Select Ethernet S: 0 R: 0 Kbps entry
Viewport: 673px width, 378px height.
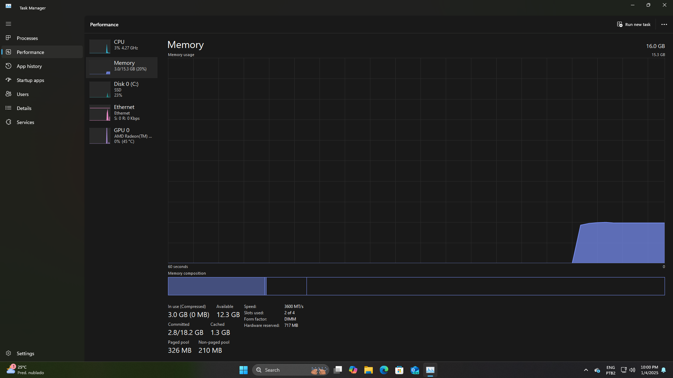[x=122, y=112]
